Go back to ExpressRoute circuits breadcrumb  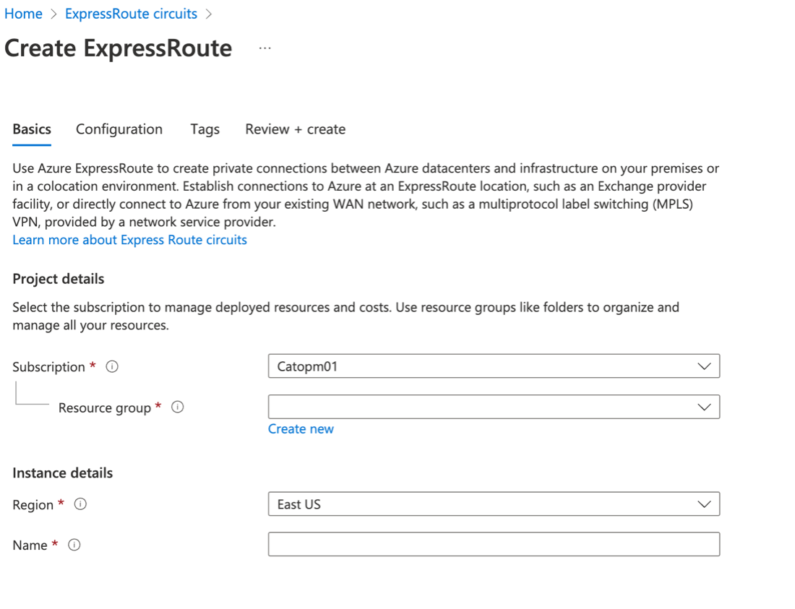131,14
